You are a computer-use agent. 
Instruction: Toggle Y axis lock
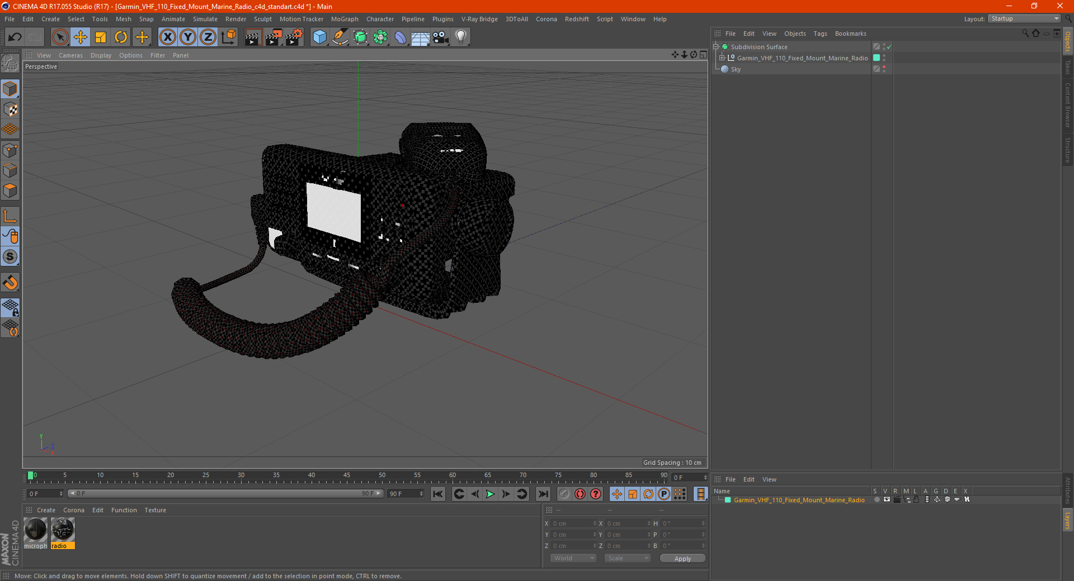(x=188, y=37)
